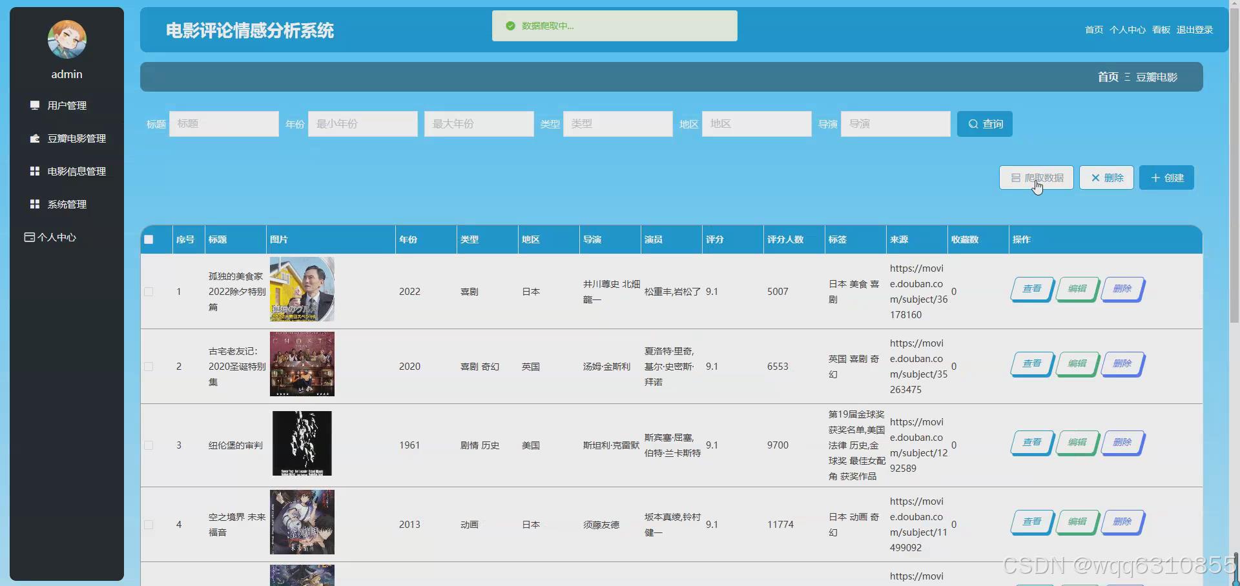1240x586 pixels.
Task: Click the 系统管理 grid icon
Action: click(x=35, y=204)
